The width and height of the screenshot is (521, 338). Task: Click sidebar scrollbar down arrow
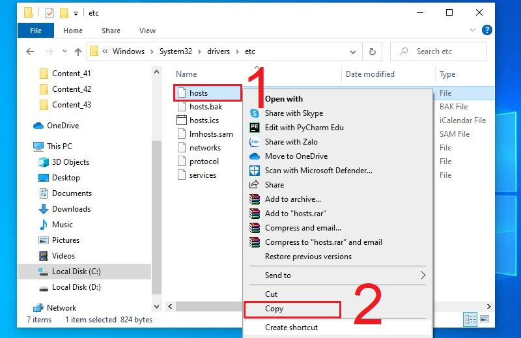pyautogui.click(x=157, y=307)
